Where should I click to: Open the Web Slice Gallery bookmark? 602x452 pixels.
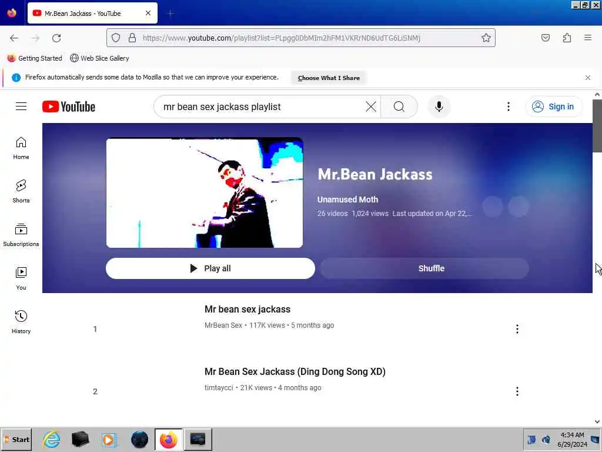pos(100,58)
